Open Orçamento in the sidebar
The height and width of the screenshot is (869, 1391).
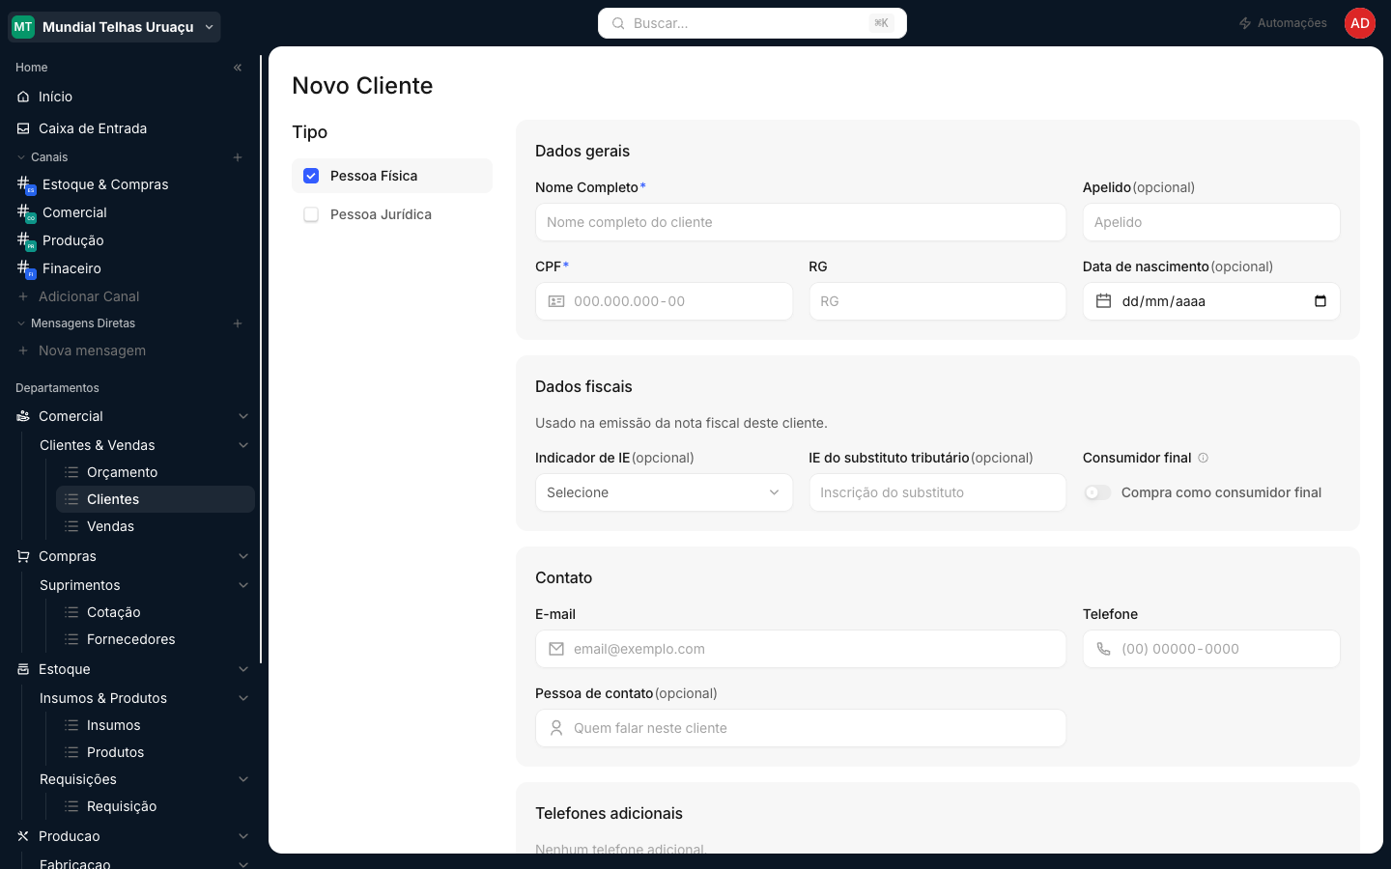coord(156,472)
